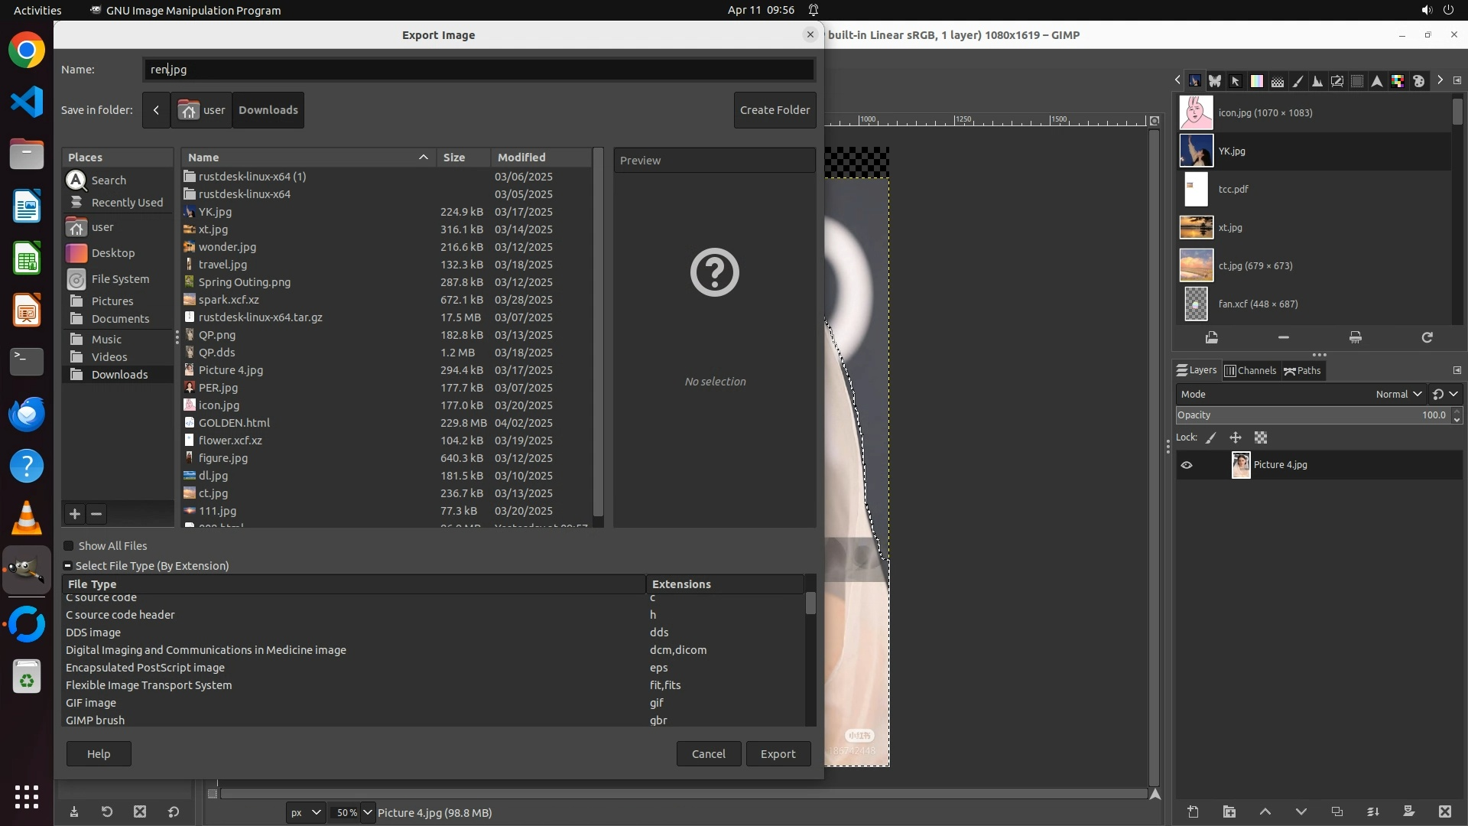Open the layer Mode dropdown
The width and height of the screenshot is (1468, 826).
tap(1398, 395)
